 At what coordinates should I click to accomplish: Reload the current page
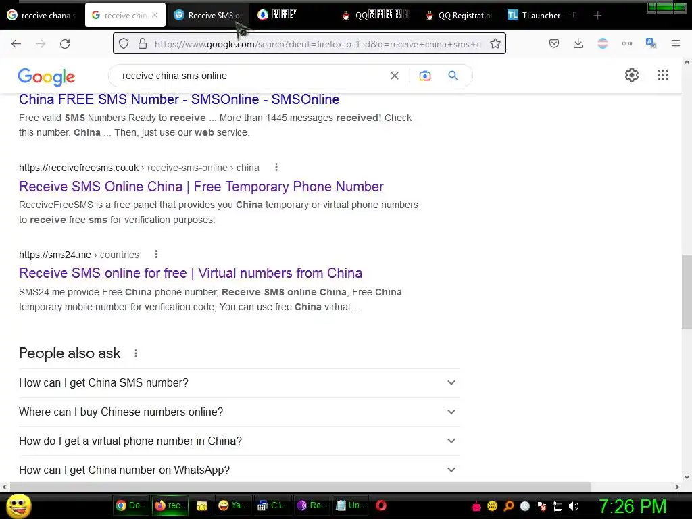[65, 44]
